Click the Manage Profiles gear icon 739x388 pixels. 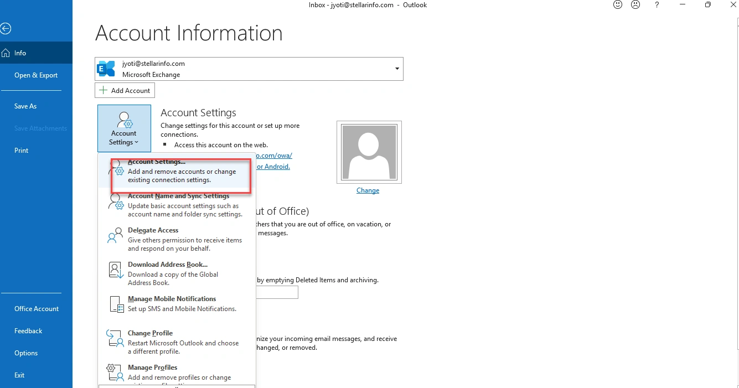(x=113, y=371)
